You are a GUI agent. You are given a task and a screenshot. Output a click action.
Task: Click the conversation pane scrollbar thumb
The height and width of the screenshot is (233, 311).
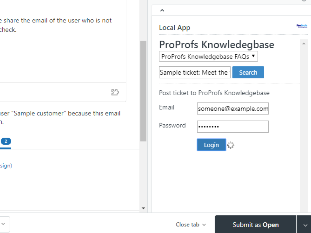(143, 91)
